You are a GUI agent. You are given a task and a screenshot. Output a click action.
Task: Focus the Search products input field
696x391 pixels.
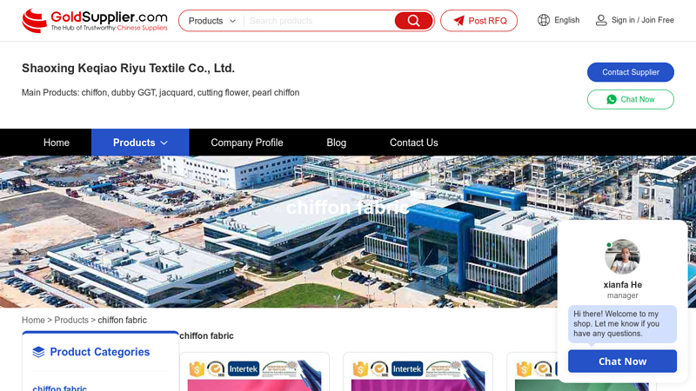tap(318, 21)
